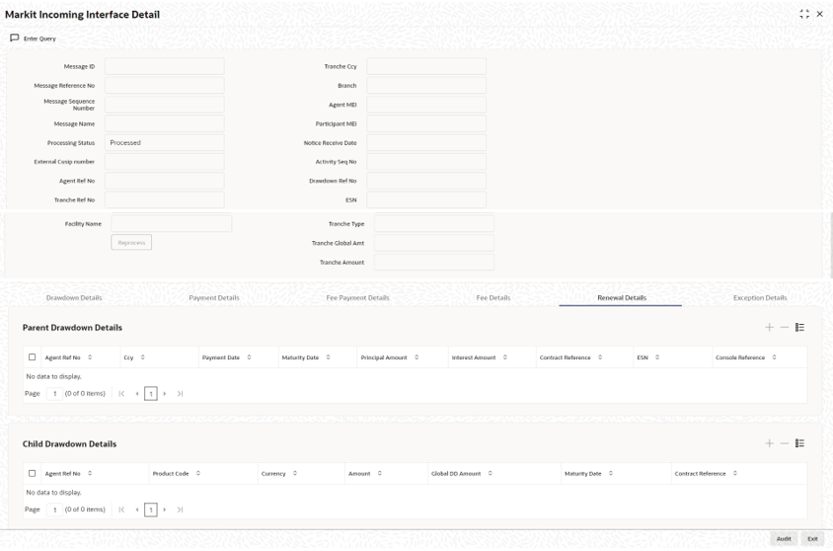
Task: Sort Parent table by Console Reference
Action: (774, 357)
